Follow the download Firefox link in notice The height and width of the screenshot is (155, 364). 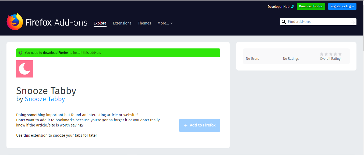tap(56, 53)
